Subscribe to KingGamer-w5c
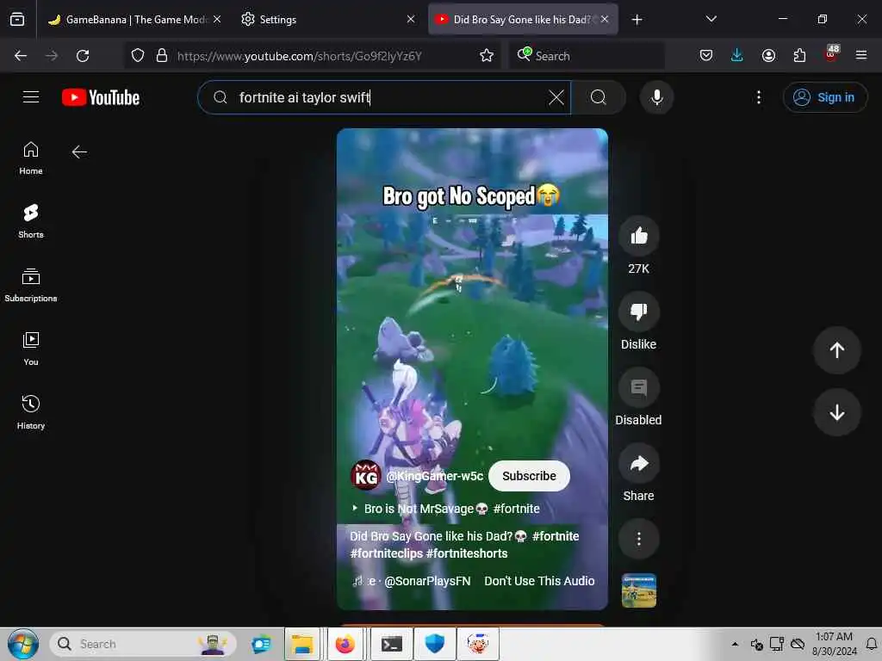Image resolution: width=882 pixels, height=661 pixels. pos(529,475)
